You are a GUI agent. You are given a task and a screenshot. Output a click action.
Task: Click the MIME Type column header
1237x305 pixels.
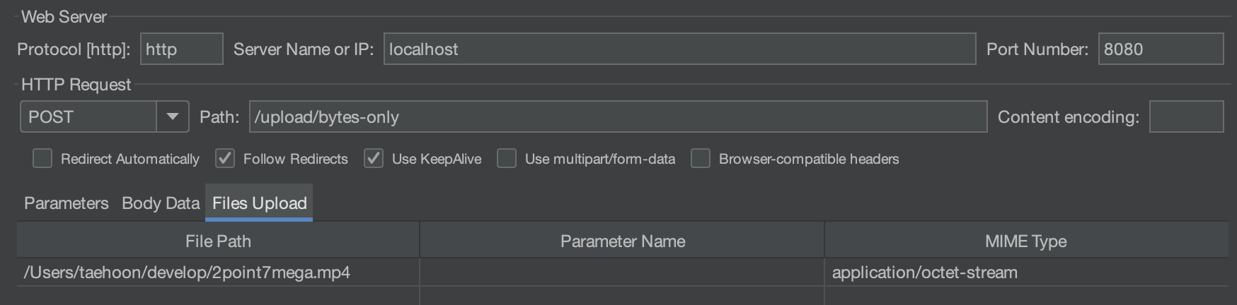coord(1027,241)
